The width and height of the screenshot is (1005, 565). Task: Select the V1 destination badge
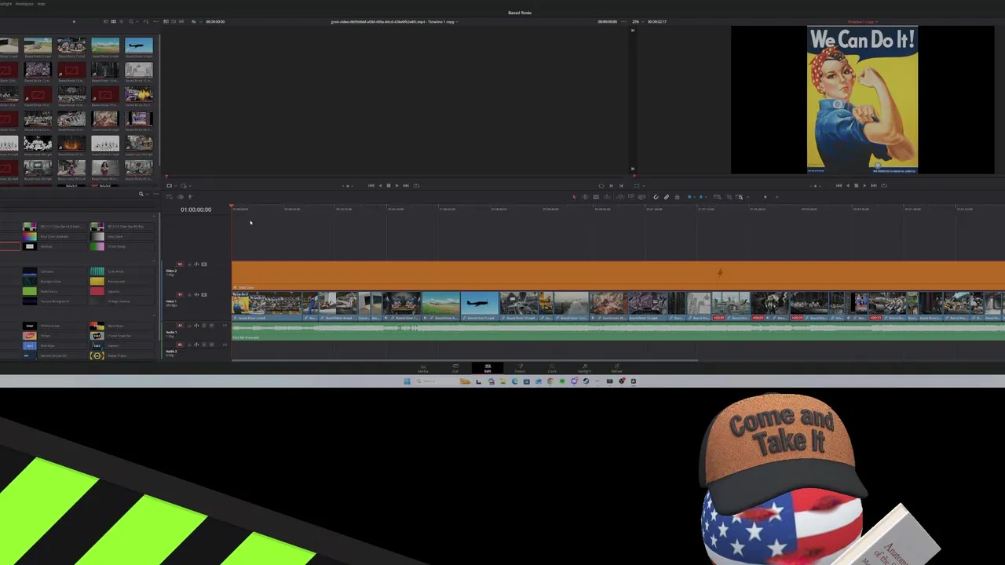pyautogui.click(x=180, y=295)
